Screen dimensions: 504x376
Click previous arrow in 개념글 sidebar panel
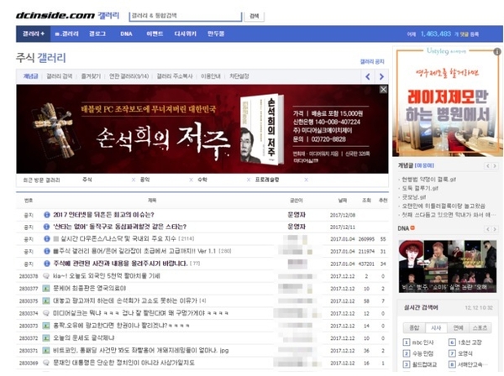click(x=488, y=165)
